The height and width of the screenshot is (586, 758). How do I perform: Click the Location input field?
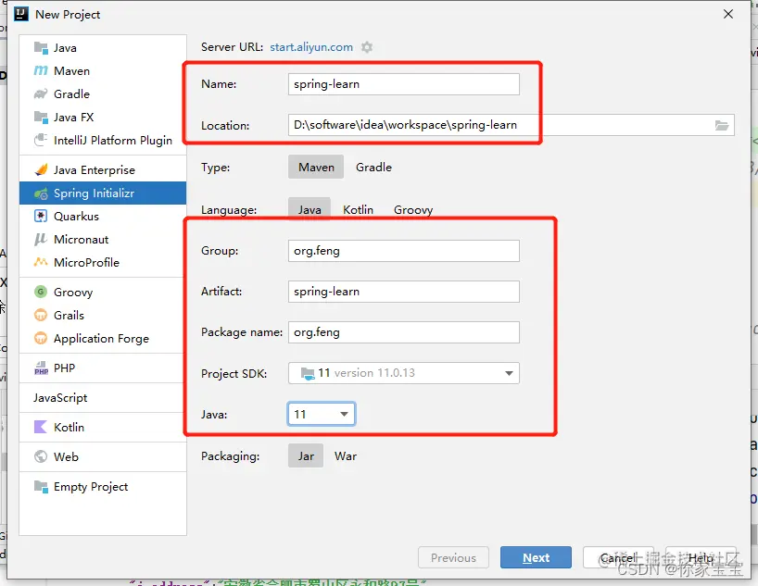pos(511,125)
